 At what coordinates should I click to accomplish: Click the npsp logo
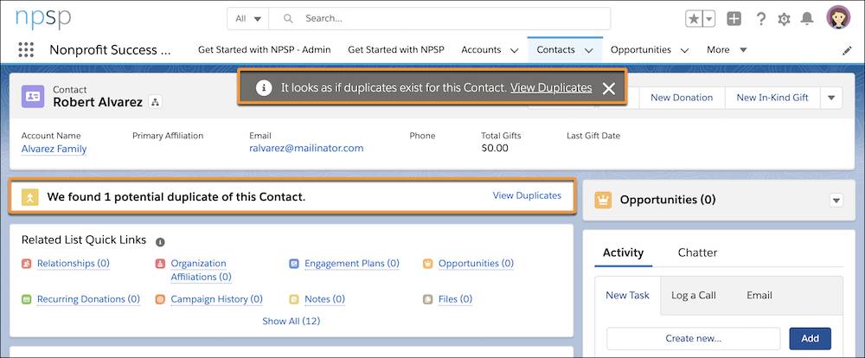coord(43,18)
